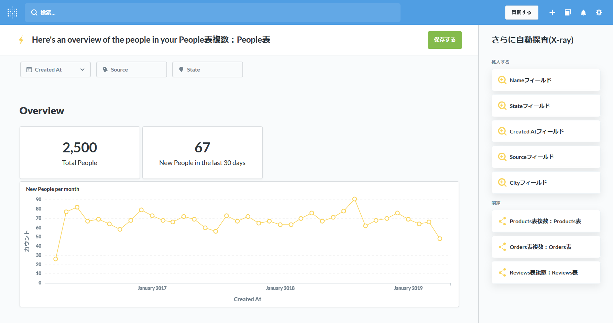Click the lightning bolt X-ray icon
Image resolution: width=613 pixels, height=323 pixels.
[21, 40]
